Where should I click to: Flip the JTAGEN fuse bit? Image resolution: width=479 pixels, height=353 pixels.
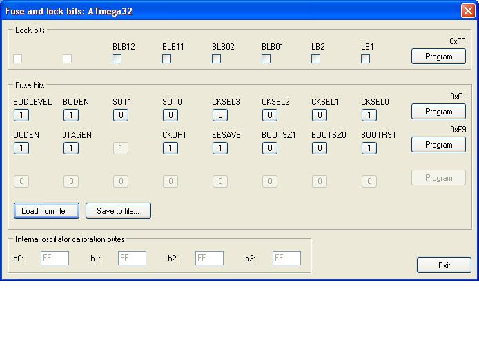pyautogui.click(x=71, y=148)
